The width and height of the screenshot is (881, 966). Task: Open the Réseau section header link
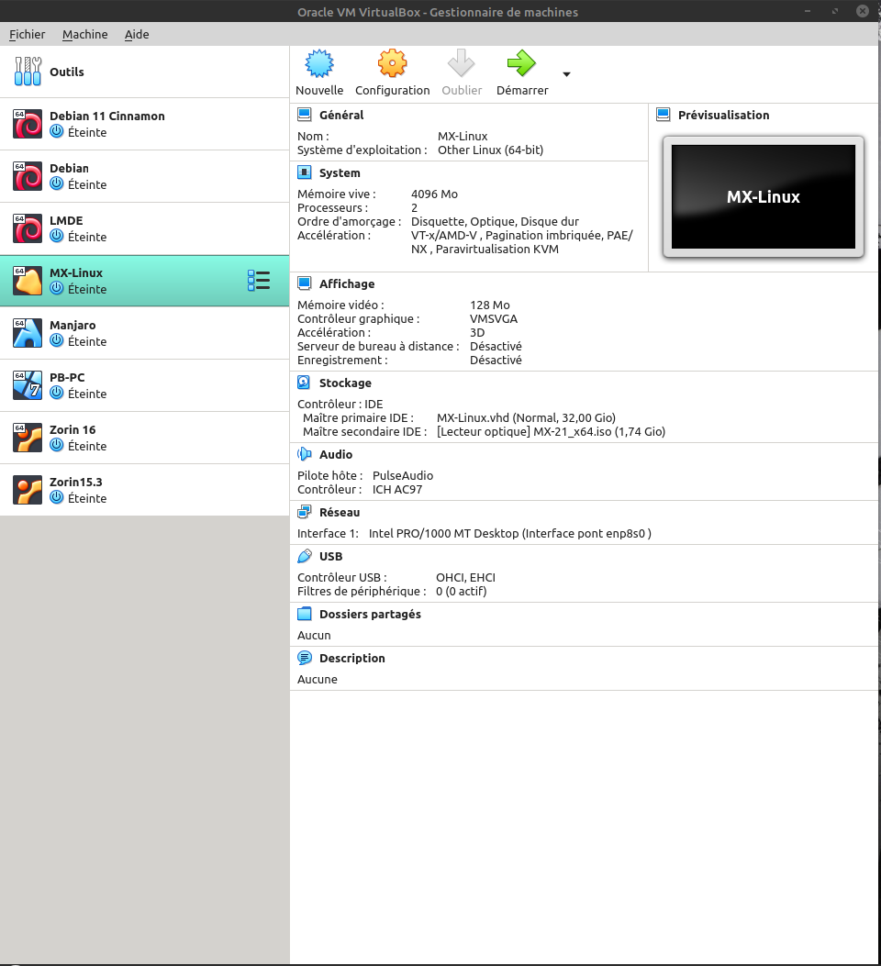pyautogui.click(x=340, y=512)
